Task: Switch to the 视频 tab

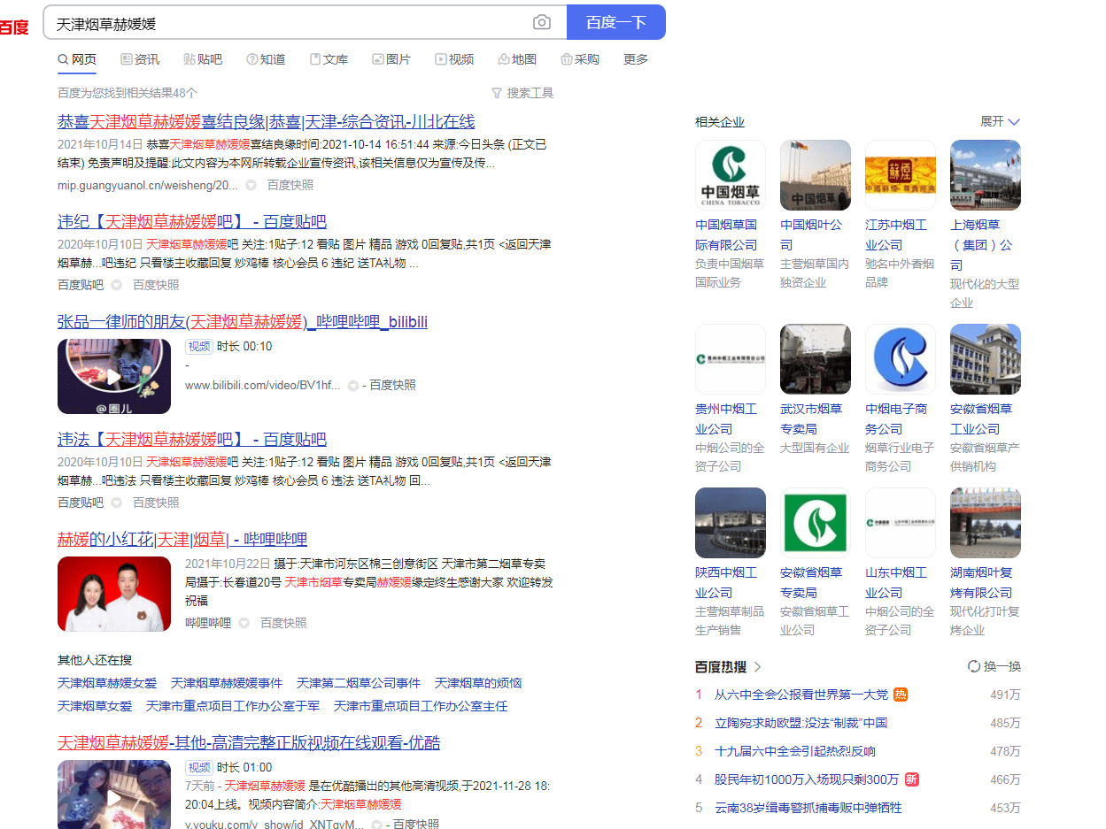Action: tap(454, 59)
